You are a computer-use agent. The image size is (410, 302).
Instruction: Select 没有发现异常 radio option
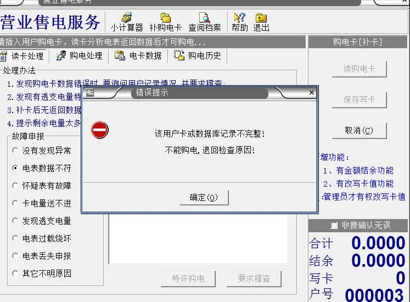(x=15, y=150)
